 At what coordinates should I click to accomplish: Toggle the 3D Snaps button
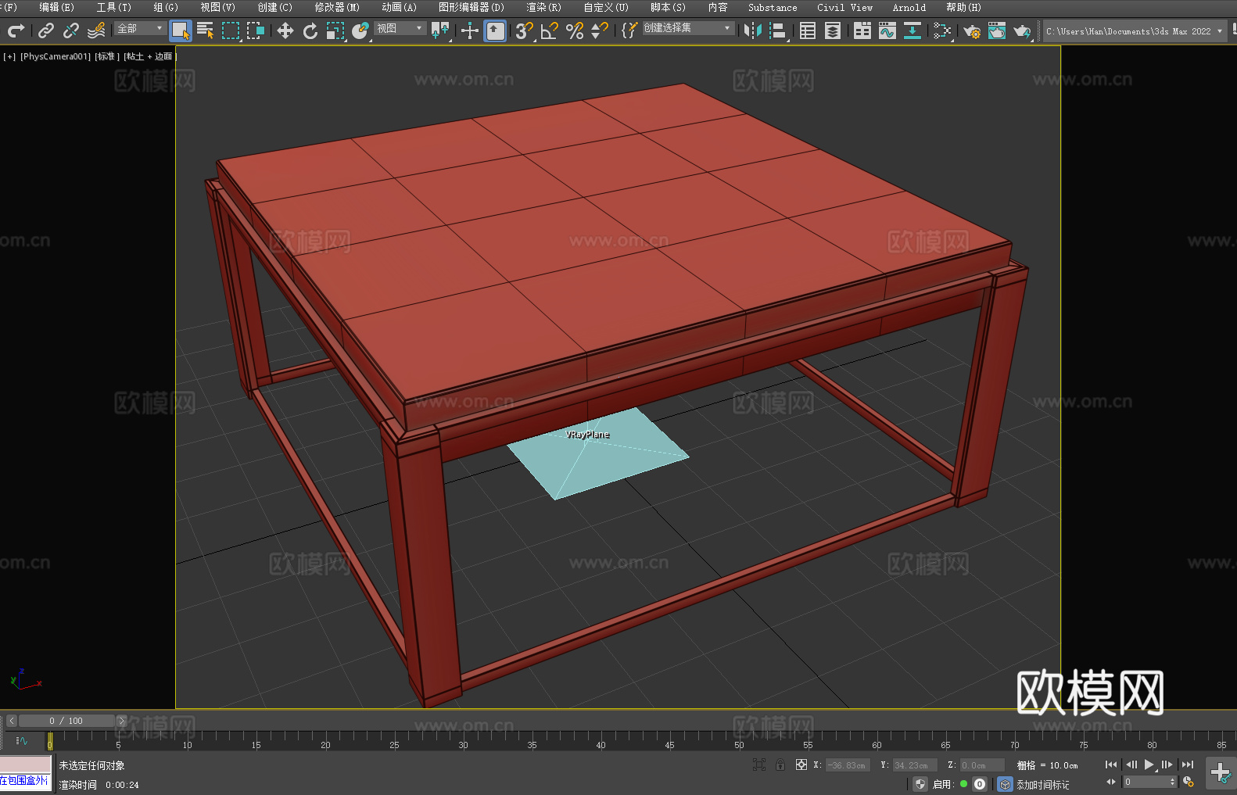point(525,30)
